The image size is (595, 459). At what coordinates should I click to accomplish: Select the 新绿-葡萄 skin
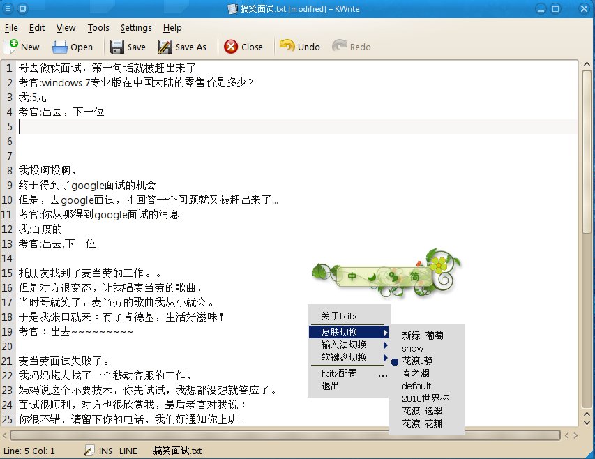tap(427, 336)
